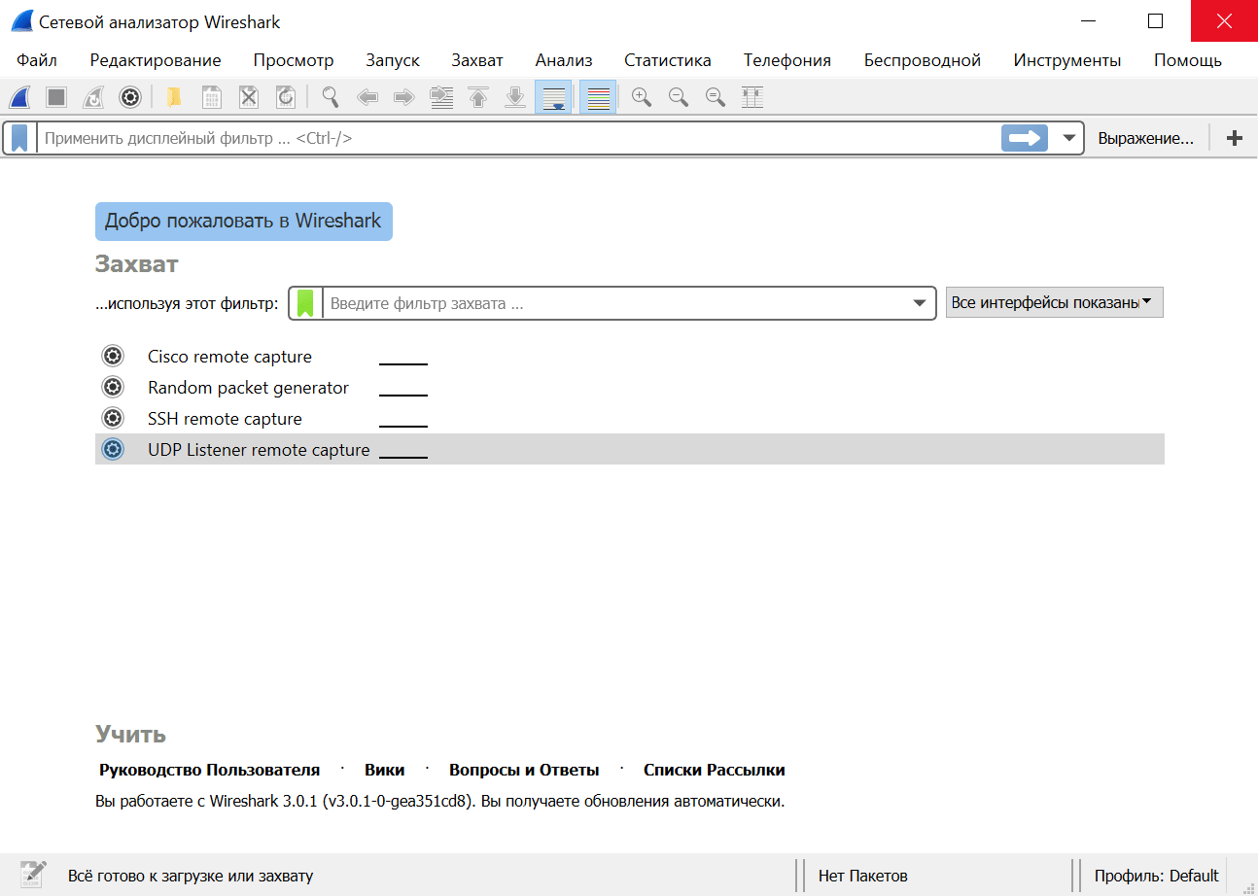The height and width of the screenshot is (896, 1258).
Task: Click the Захват section heading
Action: 137,264
